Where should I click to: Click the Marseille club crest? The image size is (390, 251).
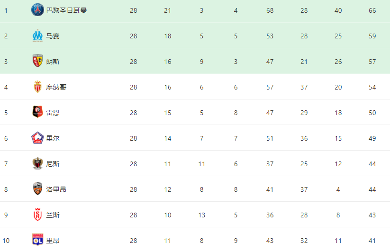click(37, 36)
